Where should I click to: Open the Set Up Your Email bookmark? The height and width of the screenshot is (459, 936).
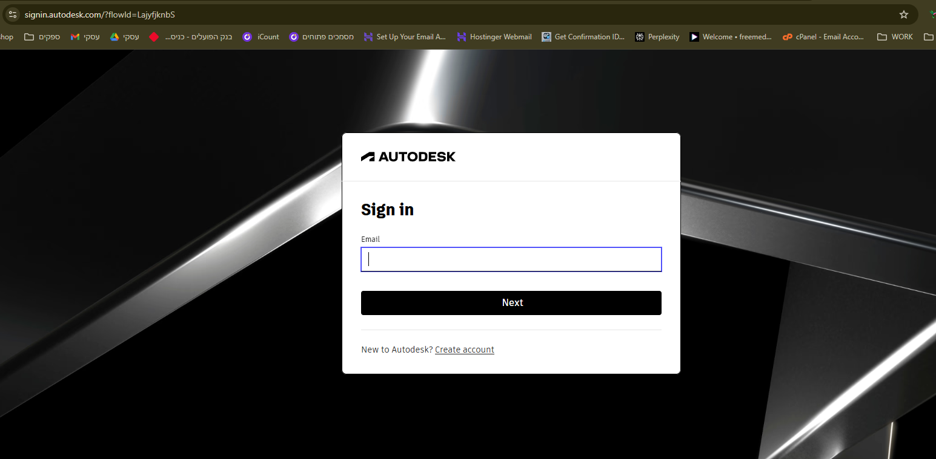tap(405, 37)
